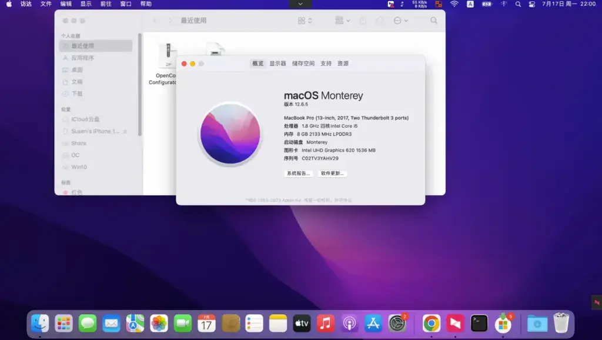Click the menu bar date and time
The image size is (602, 340).
(568, 4)
